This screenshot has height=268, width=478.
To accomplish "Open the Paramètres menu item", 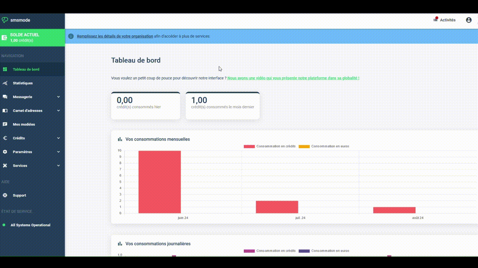I will pyautogui.click(x=22, y=152).
